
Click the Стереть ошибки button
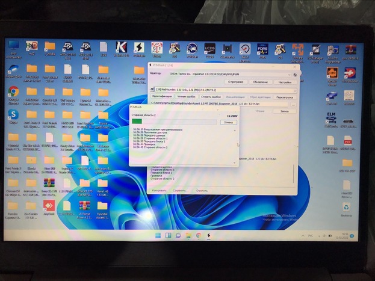pos(211,96)
